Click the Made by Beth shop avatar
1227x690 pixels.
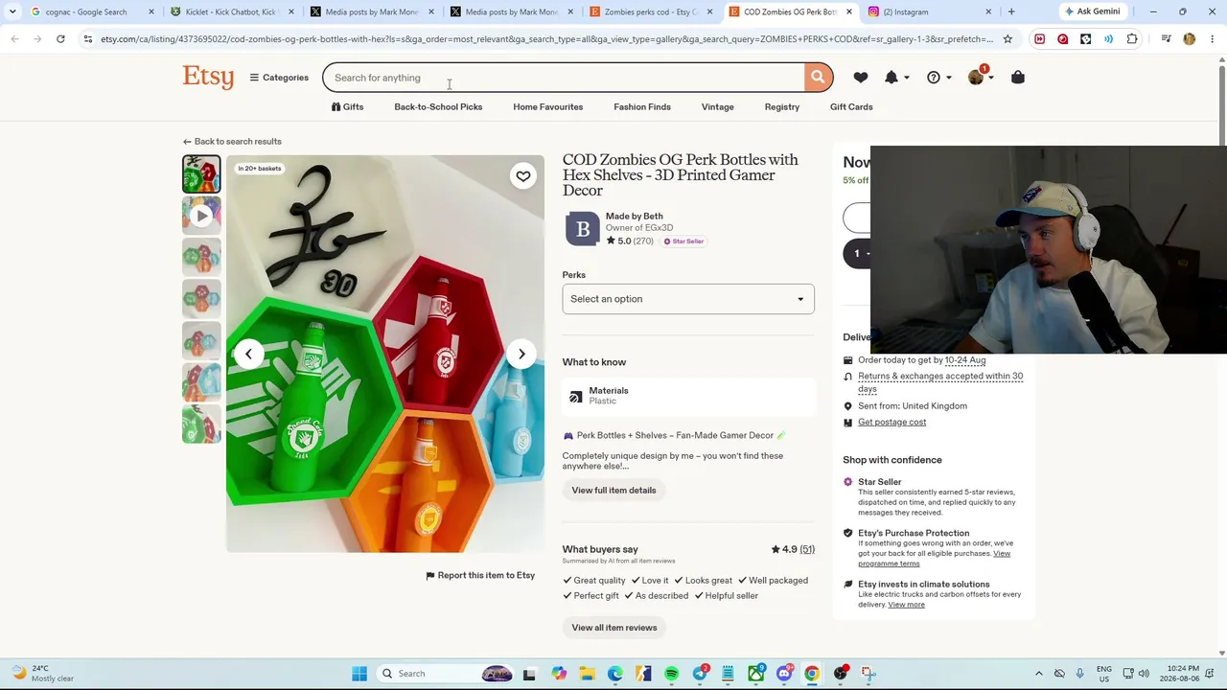tap(582, 229)
